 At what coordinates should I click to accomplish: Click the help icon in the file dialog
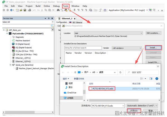158,79
